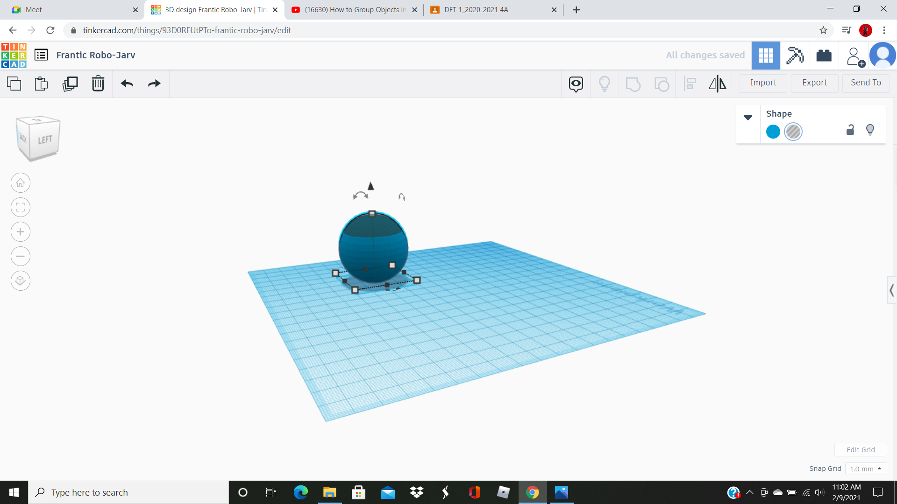Viewport: 897px width, 504px height.
Task: Expand the right side panel chevron
Action: coord(891,290)
